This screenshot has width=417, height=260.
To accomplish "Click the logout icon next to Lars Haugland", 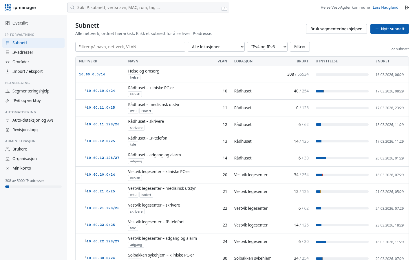I will point(407,8).
